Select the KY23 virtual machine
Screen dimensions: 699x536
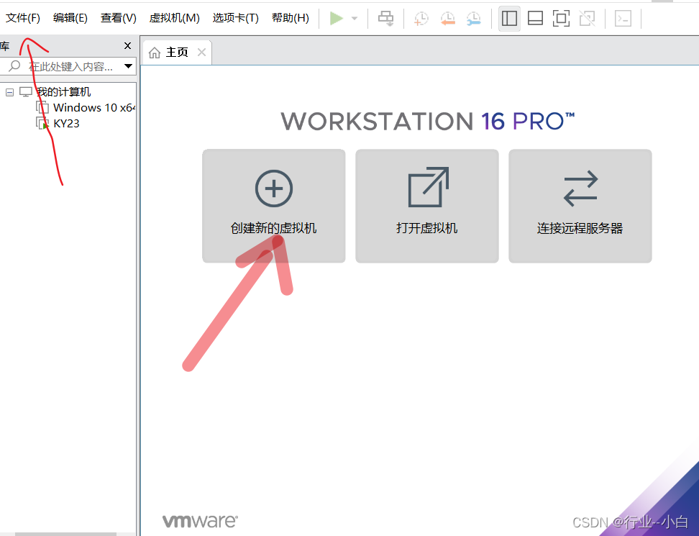66,124
